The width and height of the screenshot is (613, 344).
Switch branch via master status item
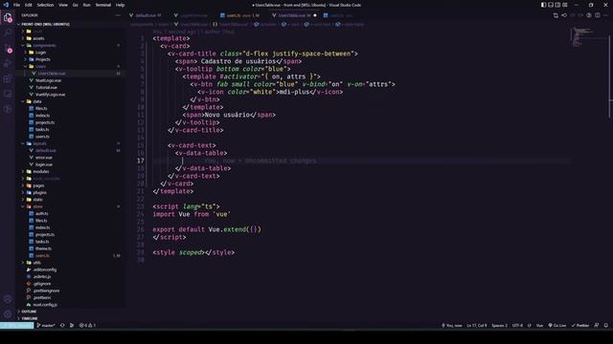46,325
